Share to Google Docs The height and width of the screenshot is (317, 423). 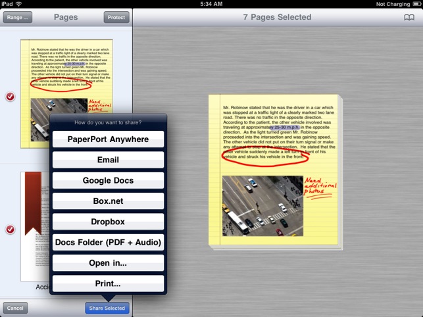click(108, 180)
